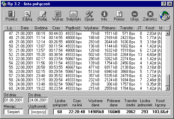Viewport: 174px width, 119px height.
Task: Select connection row 54.
Action: (85, 63)
